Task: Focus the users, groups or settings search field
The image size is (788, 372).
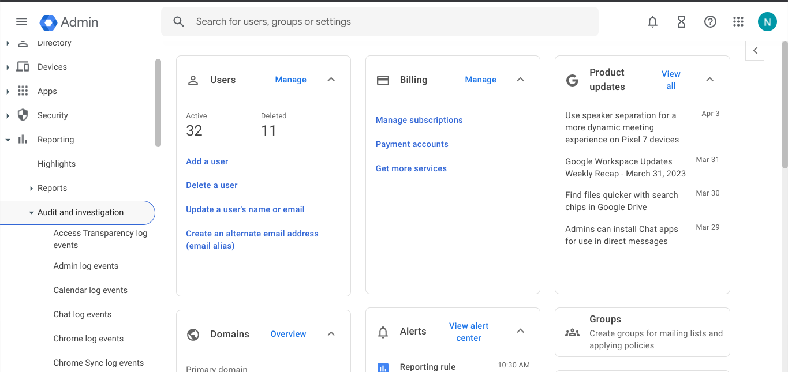Action: (379, 22)
